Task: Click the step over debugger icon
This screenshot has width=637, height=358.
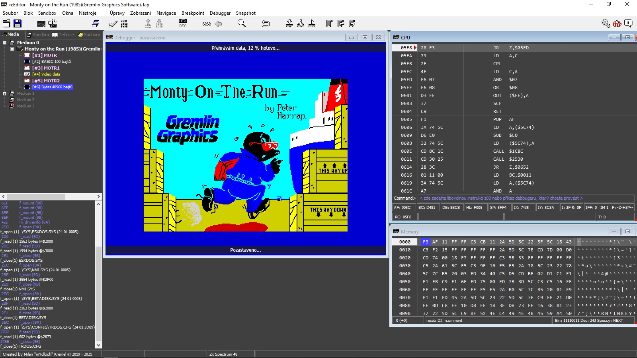Action: [301, 23]
